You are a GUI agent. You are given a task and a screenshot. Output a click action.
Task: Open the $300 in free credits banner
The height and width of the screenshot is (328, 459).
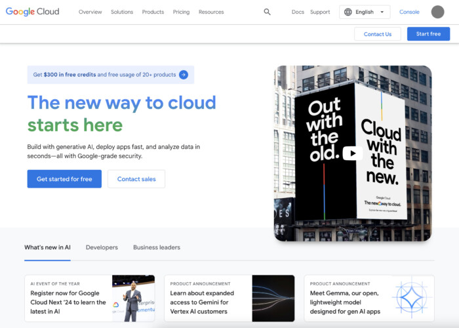(x=111, y=75)
